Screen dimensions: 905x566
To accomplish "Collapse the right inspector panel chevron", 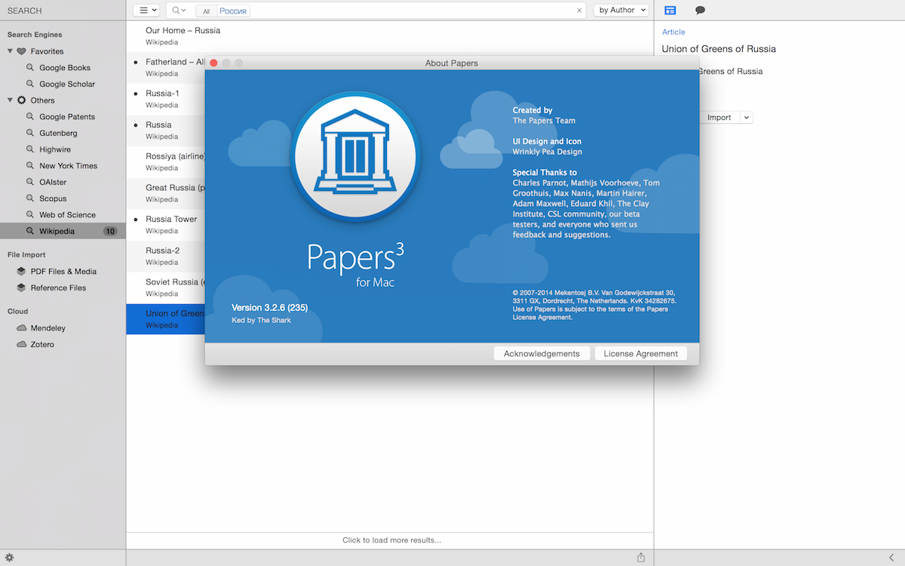I will 891,558.
